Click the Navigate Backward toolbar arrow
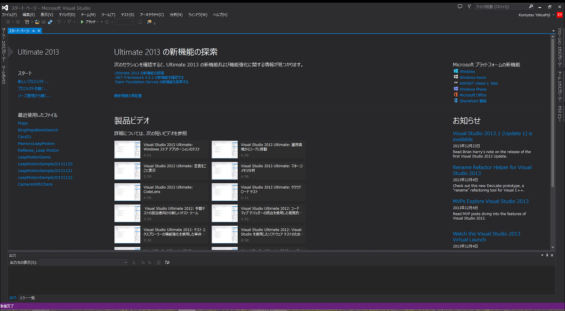The image size is (565, 311). (x=8, y=22)
